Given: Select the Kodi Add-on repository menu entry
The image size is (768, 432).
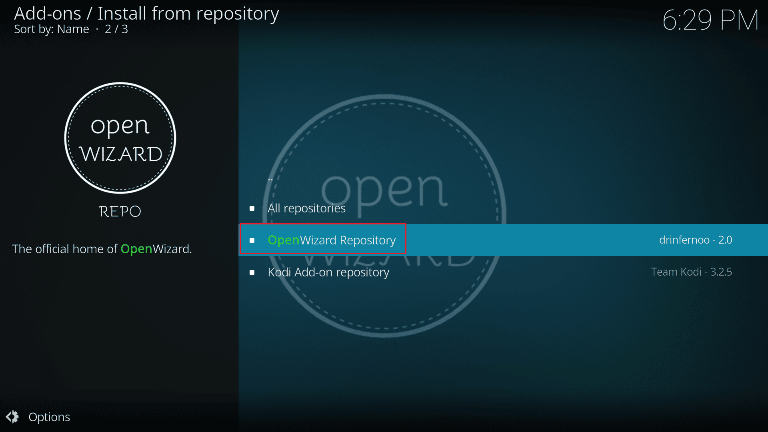Looking at the screenshot, I should point(328,272).
